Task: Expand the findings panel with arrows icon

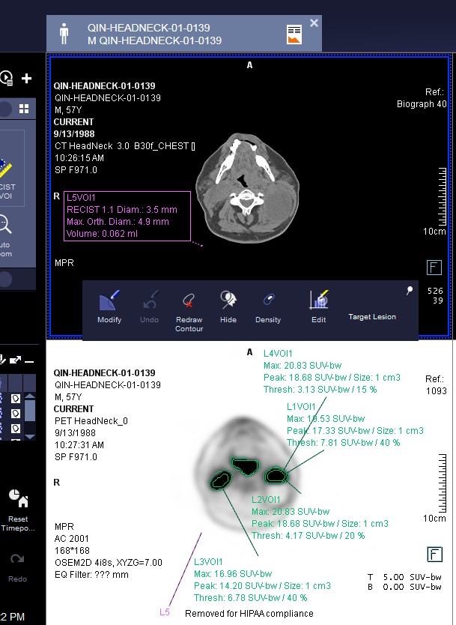Action: 15,360
